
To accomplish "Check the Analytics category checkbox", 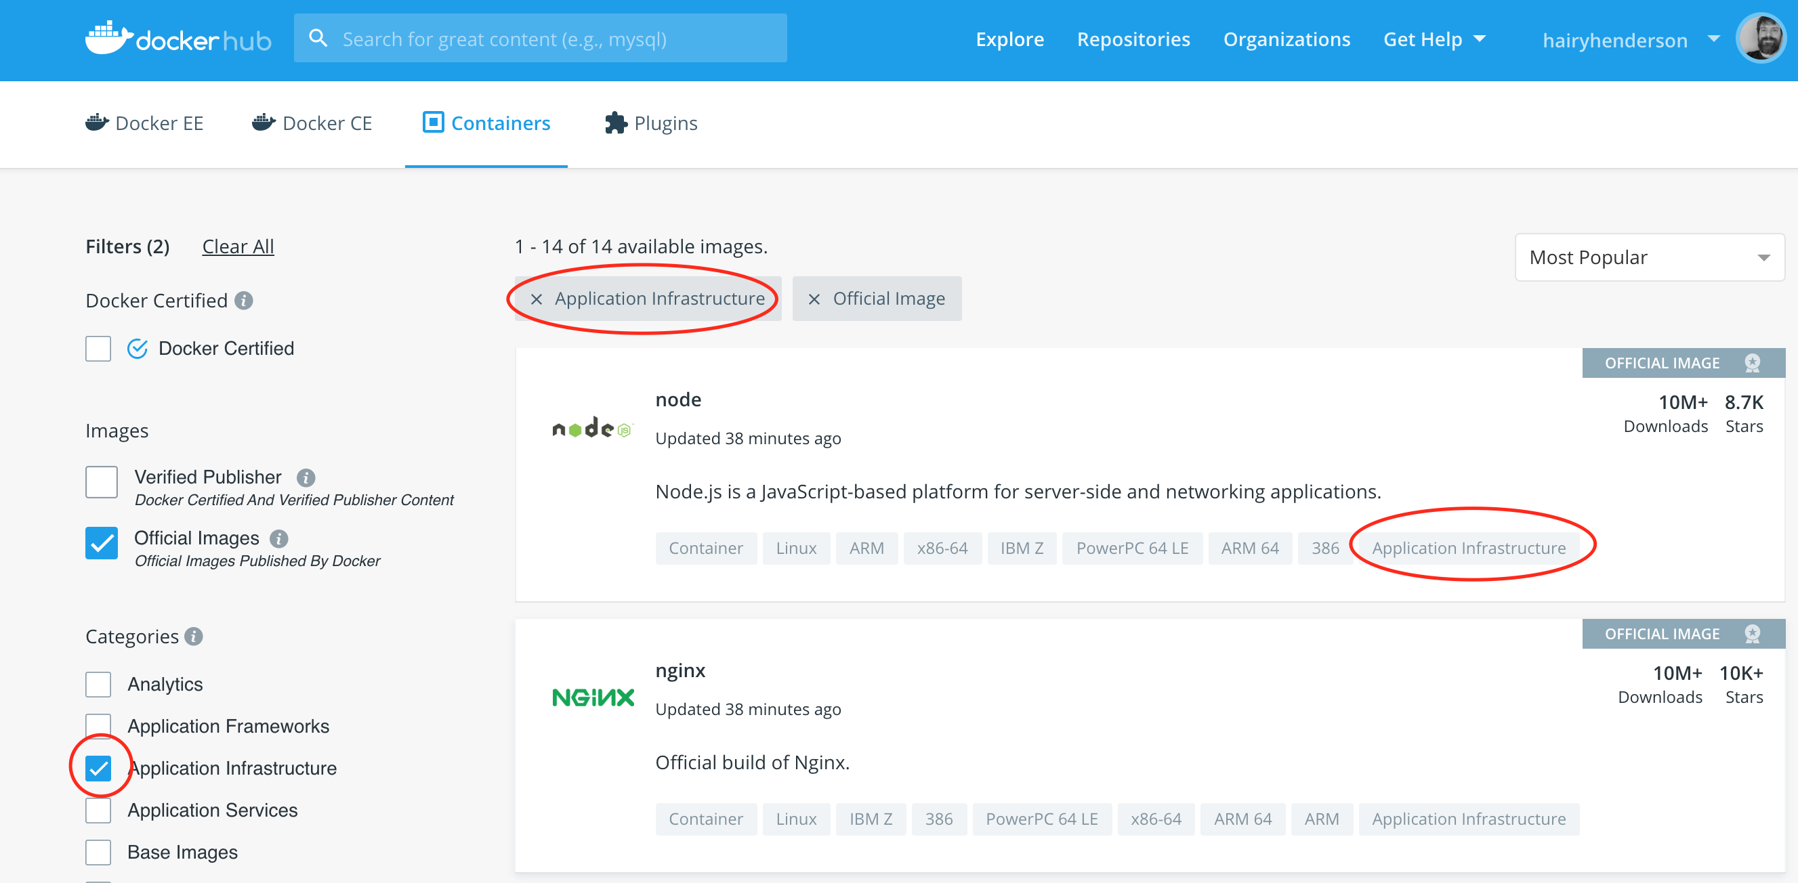I will point(98,684).
